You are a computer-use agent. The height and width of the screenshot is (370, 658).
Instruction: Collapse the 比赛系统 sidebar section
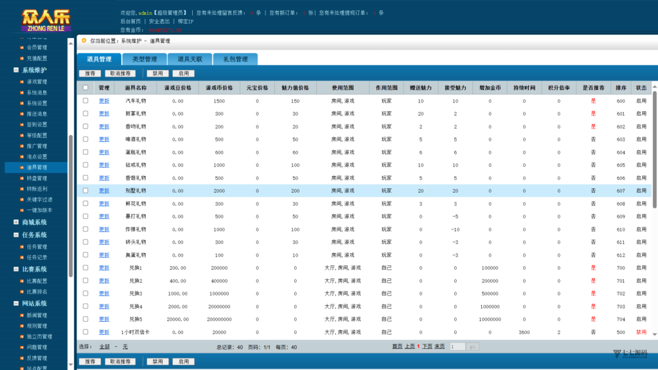click(16, 269)
